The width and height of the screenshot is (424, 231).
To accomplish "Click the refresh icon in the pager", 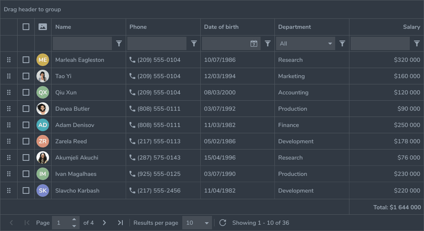I will tap(223, 223).
